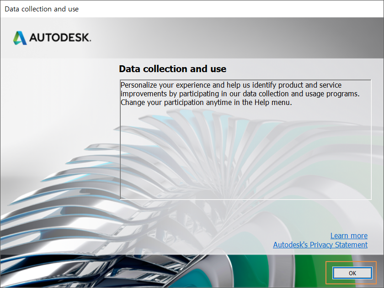Click the "Data collection and use" bold heading
Image resolution: width=384 pixels, height=288 pixels.
pos(172,69)
